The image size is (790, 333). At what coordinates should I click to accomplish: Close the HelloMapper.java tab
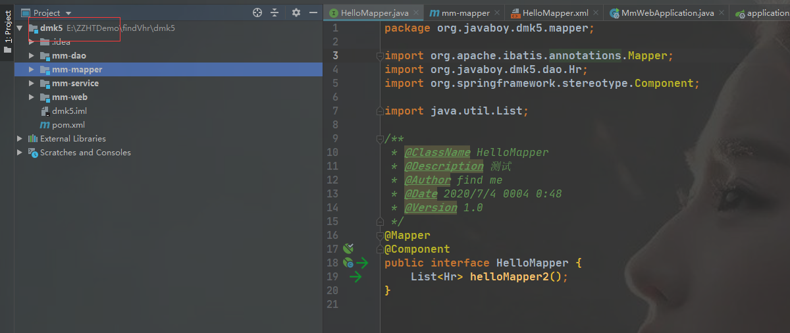point(415,13)
